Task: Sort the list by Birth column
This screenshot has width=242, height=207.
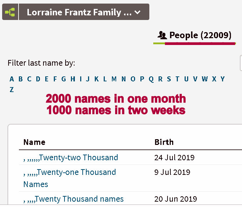Action: (164, 142)
